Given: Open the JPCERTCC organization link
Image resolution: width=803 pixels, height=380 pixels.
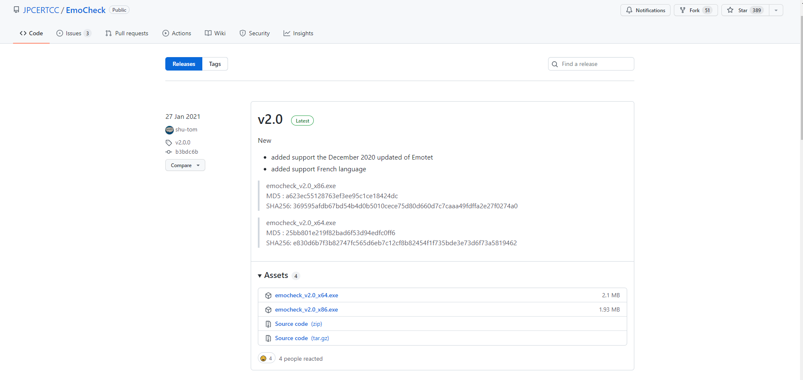Looking at the screenshot, I should (x=41, y=10).
